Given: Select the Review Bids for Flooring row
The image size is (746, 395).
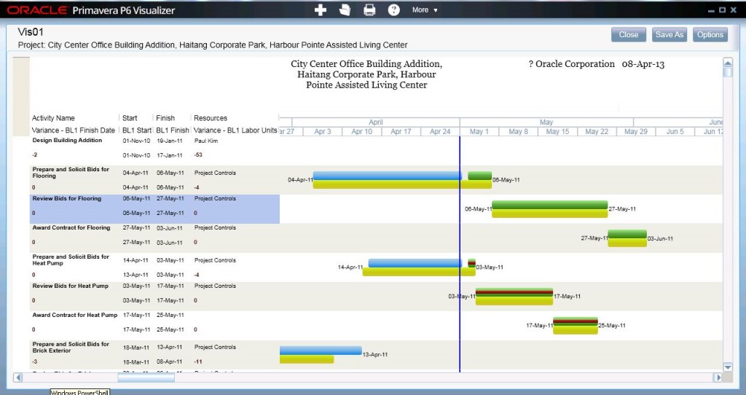Looking at the screenshot, I should coord(67,199).
